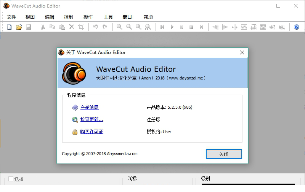This screenshot has width=305, height=192.
Task: Open a file with the folder icon
Action: coord(19,27)
